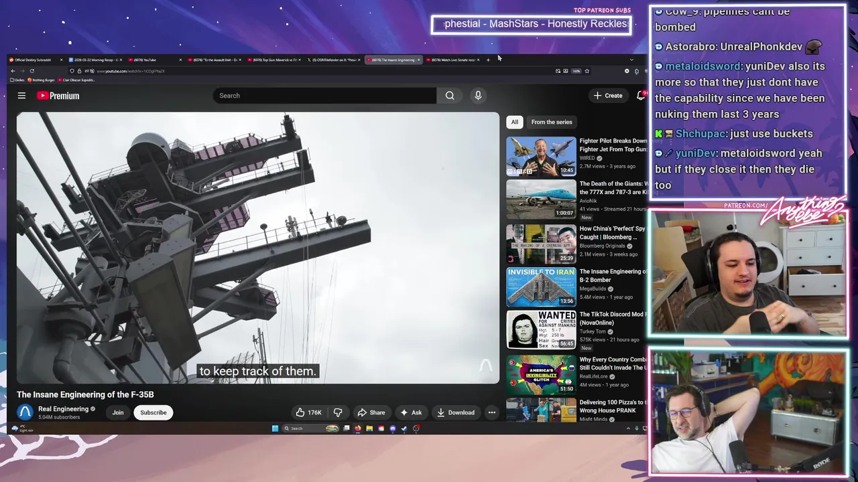The width and height of the screenshot is (858, 482).
Task: Join Real Engineering channel membership
Action: point(118,412)
